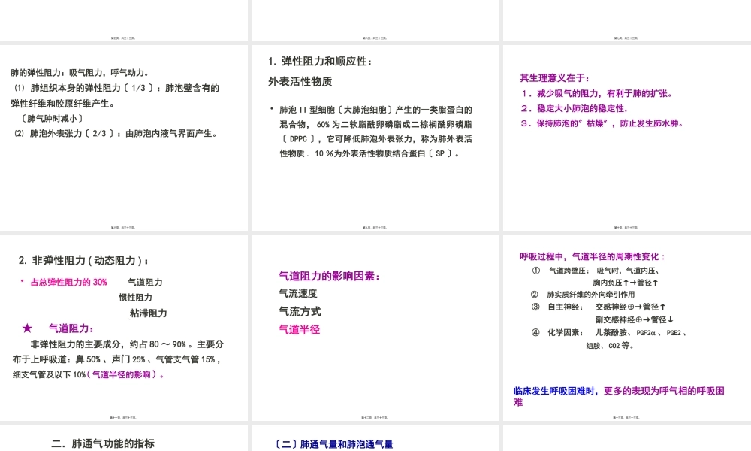751x451 pixels.
Task: Click the line '胸内负压↑→管径↑'
Action: coord(626,283)
